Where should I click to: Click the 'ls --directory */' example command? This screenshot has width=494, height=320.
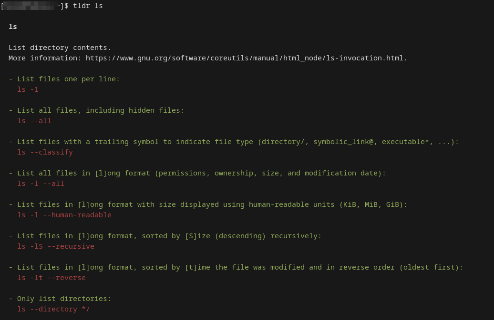(x=53, y=309)
